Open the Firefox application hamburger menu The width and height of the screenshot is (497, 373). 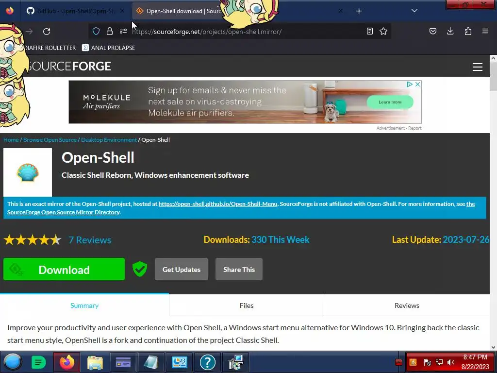point(485,31)
